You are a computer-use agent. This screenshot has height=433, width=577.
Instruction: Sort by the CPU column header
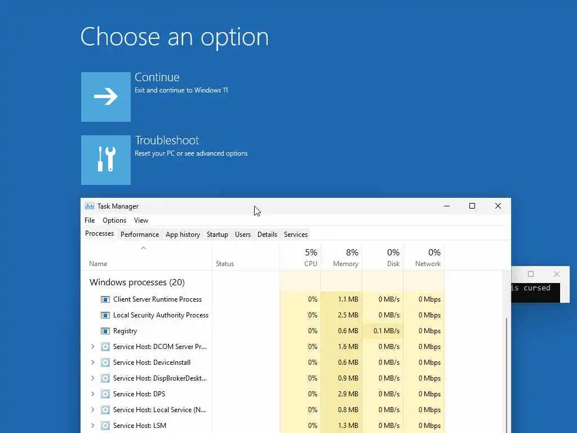[x=301, y=257]
